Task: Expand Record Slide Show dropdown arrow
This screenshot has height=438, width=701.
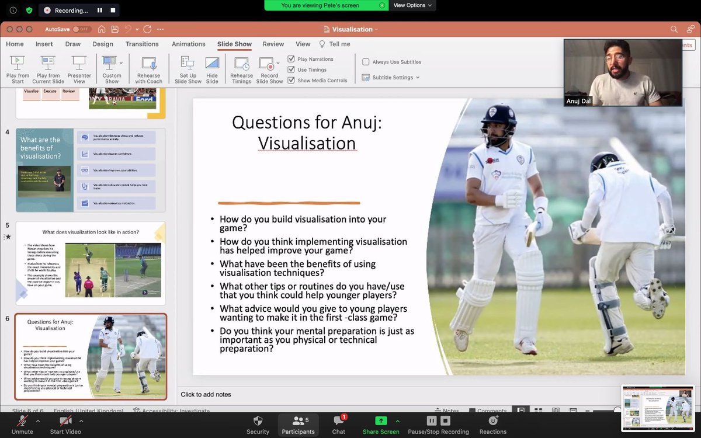Action: (x=278, y=62)
